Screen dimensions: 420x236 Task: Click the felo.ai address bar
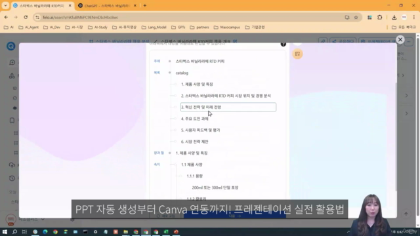tap(198, 18)
